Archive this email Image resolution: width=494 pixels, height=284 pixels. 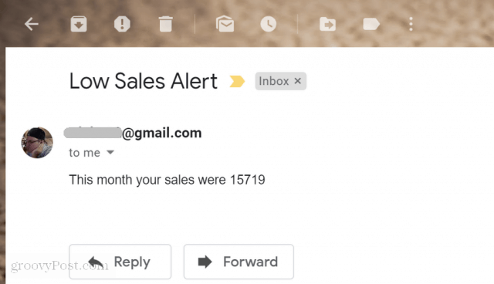[x=79, y=24]
